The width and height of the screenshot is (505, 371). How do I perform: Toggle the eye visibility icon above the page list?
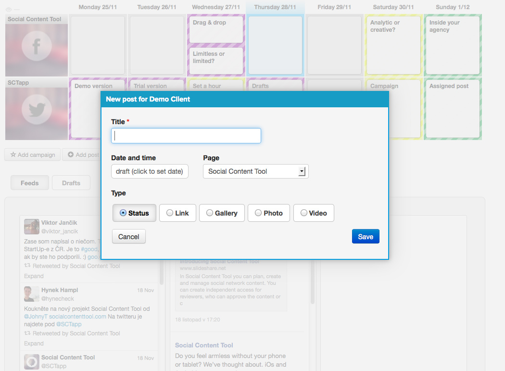pos(9,9)
